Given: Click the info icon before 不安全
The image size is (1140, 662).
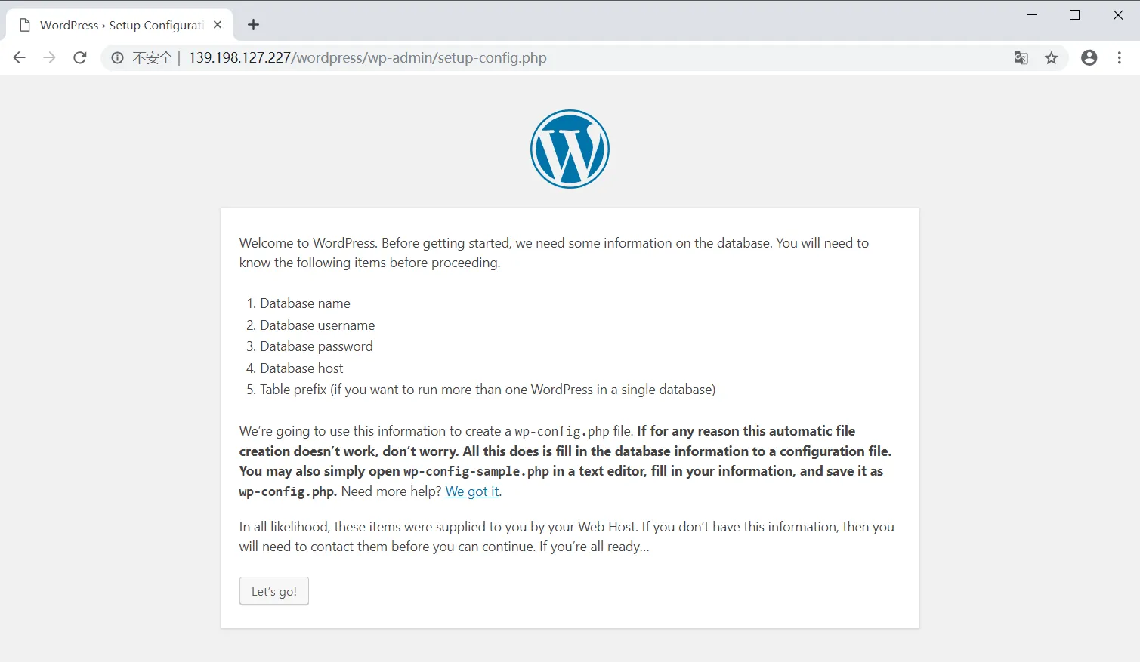Looking at the screenshot, I should pyautogui.click(x=116, y=57).
